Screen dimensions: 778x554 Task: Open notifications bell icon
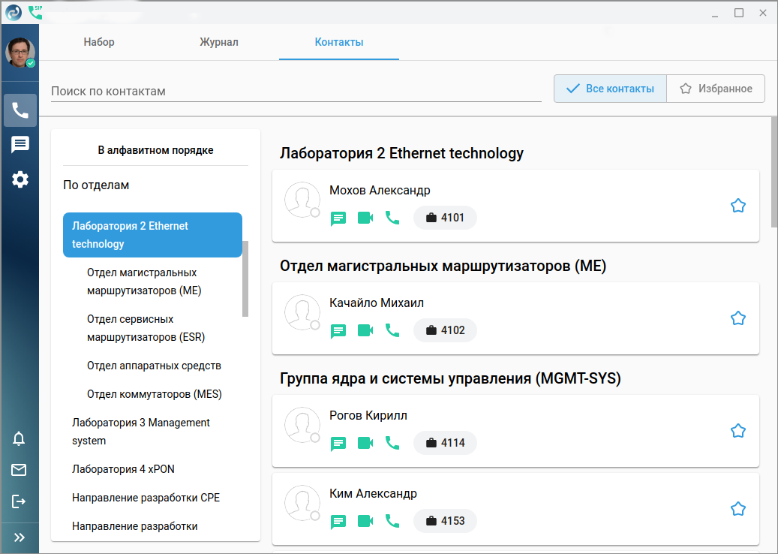(19, 438)
